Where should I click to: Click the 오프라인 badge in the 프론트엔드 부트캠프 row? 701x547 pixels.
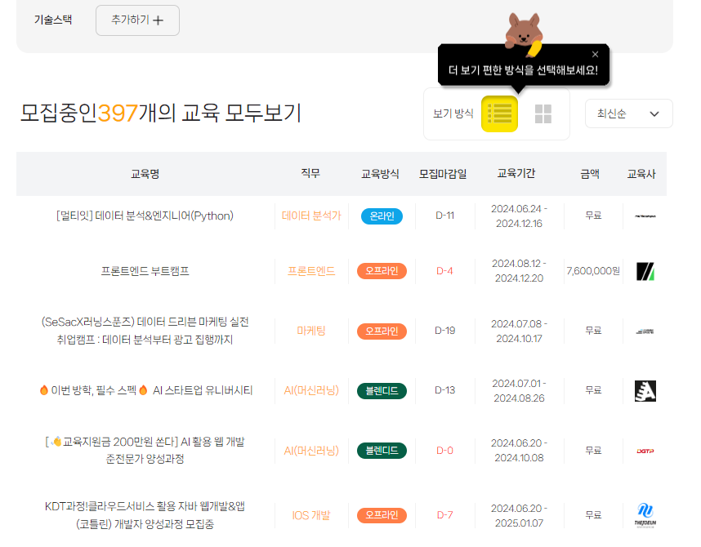point(382,271)
